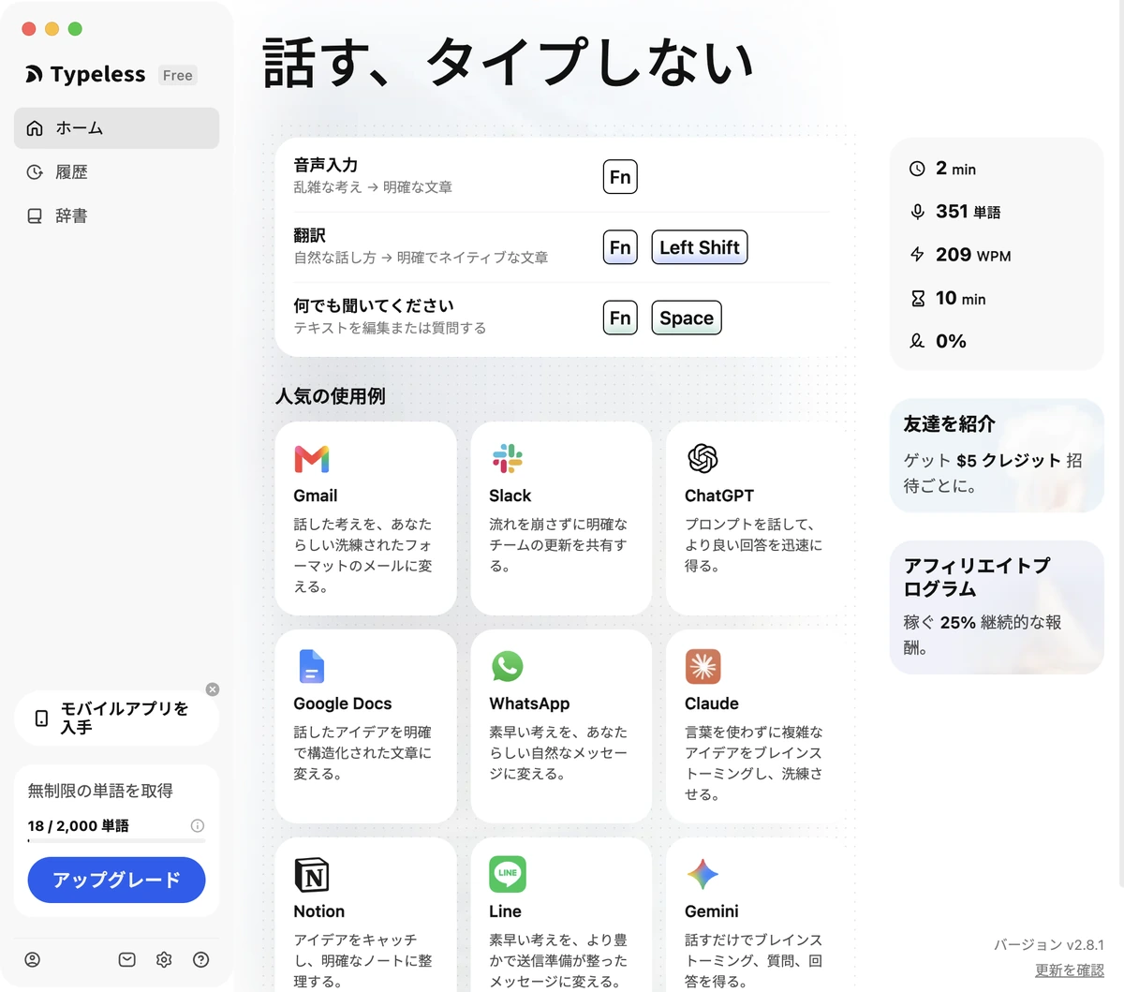Click the clock icon beside 2 min
This screenshot has height=992, width=1124.
coord(917,169)
